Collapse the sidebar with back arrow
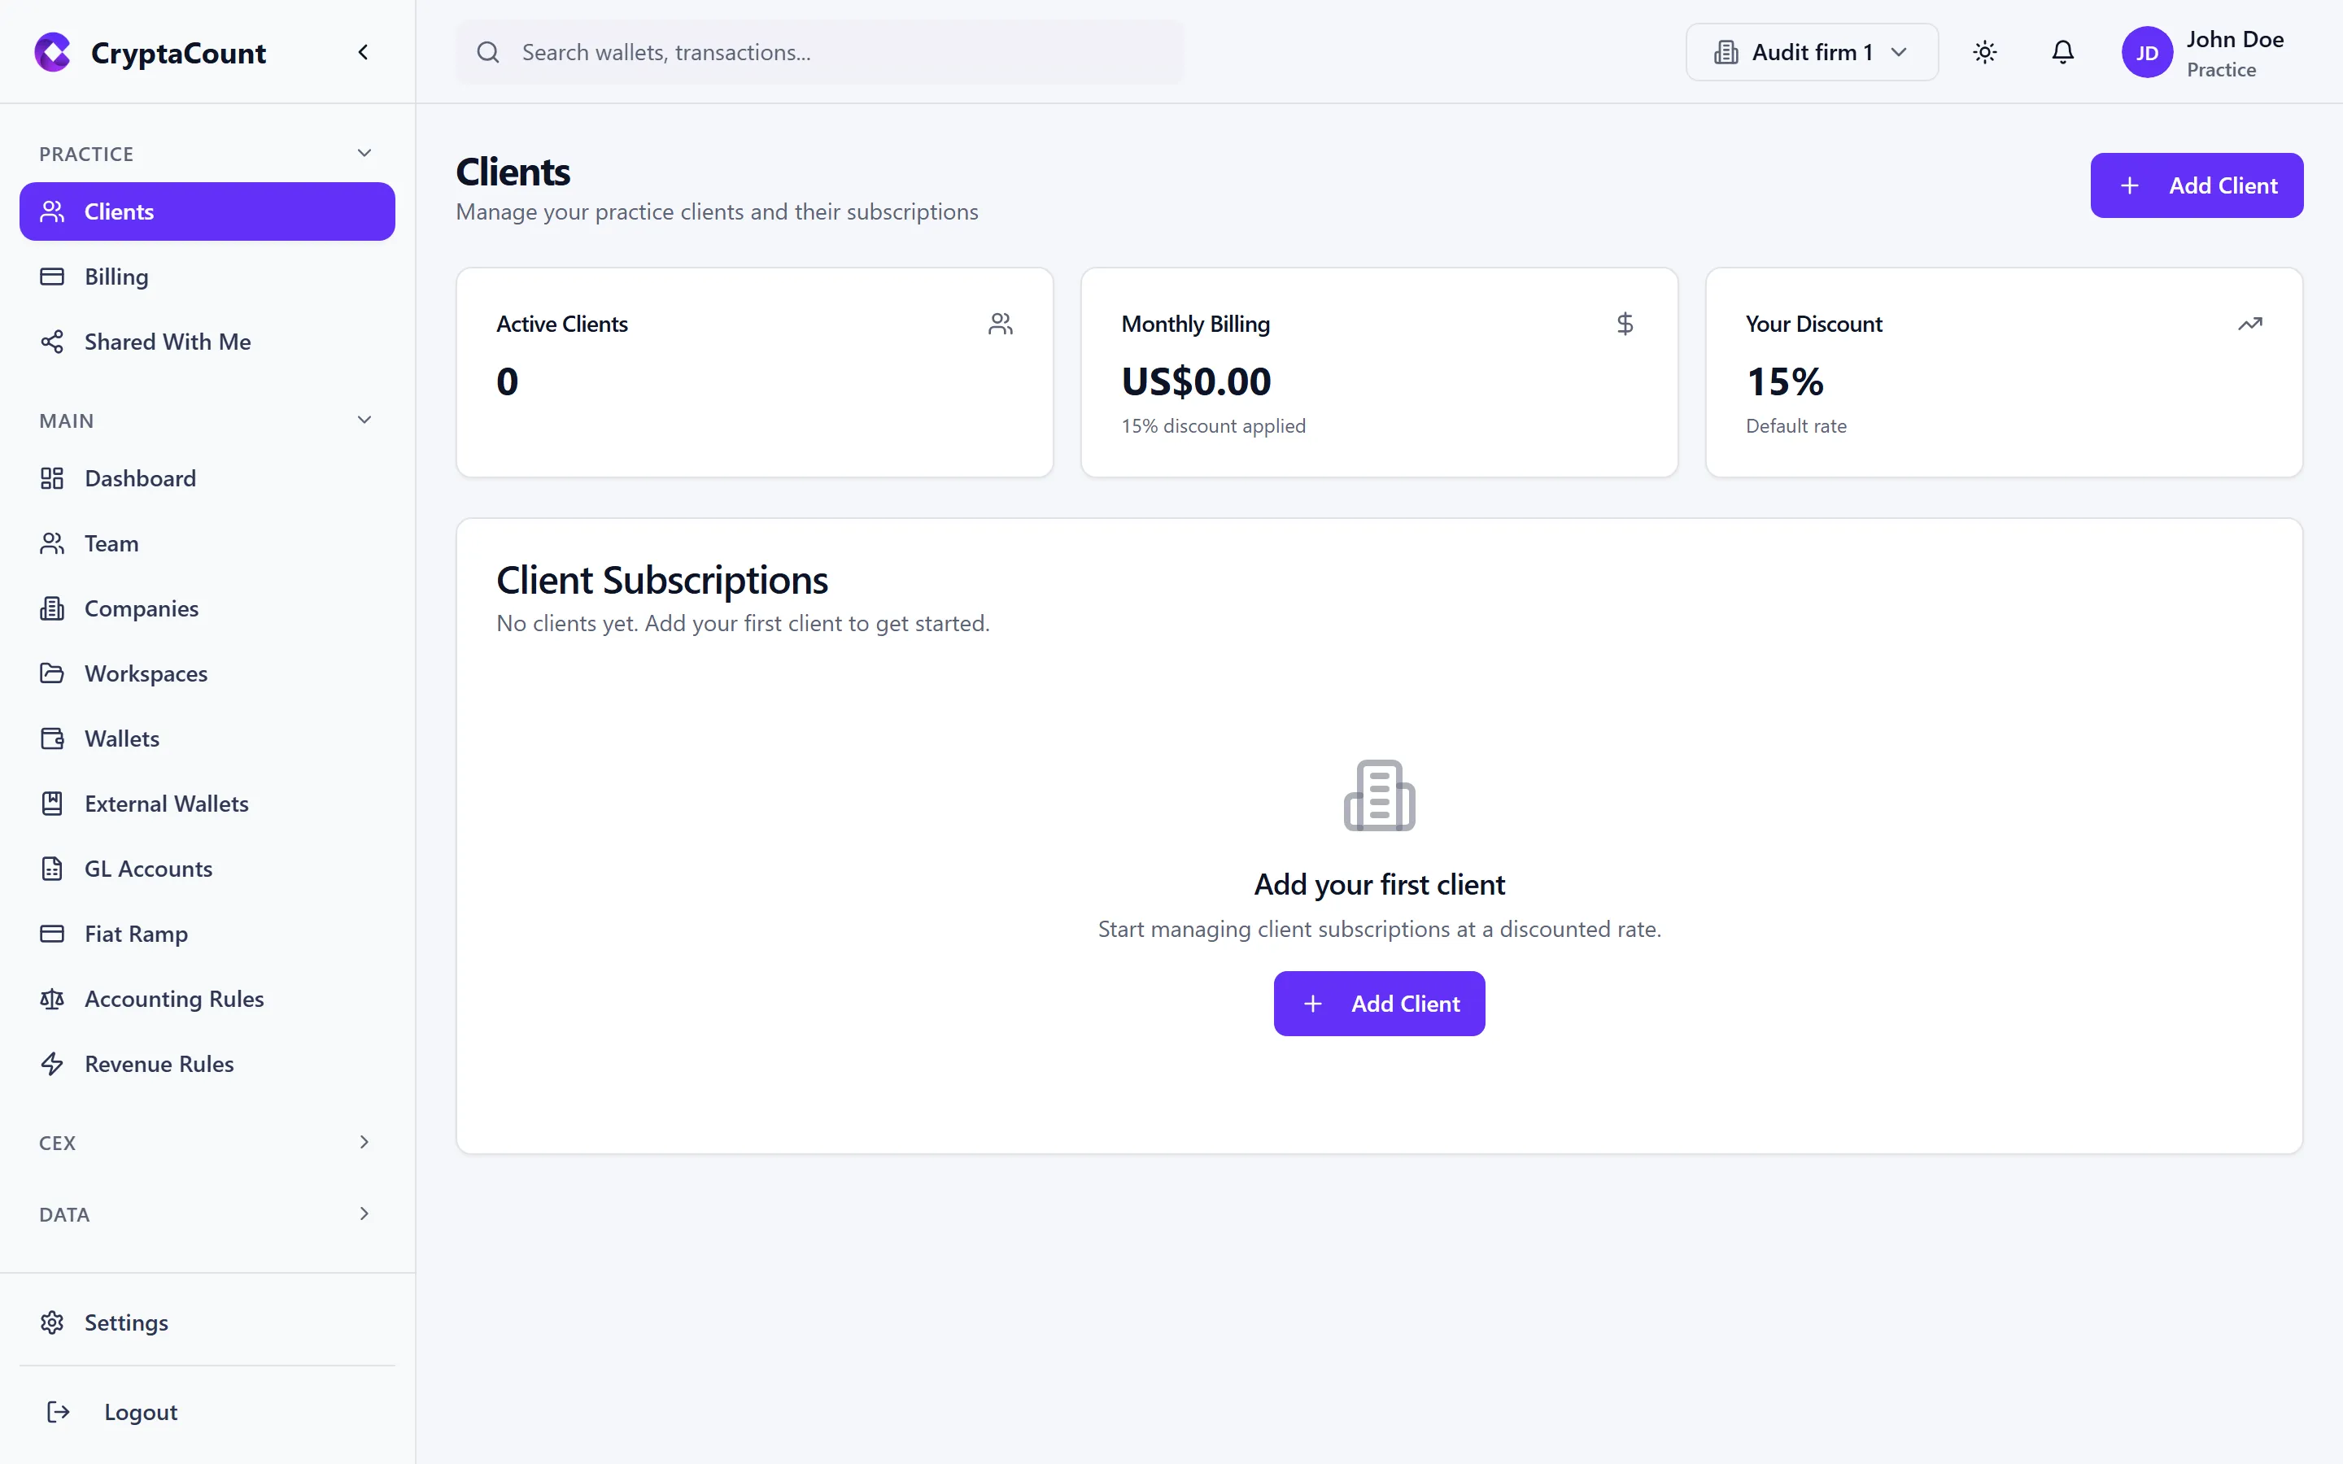This screenshot has height=1464, width=2343. pyautogui.click(x=363, y=51)
